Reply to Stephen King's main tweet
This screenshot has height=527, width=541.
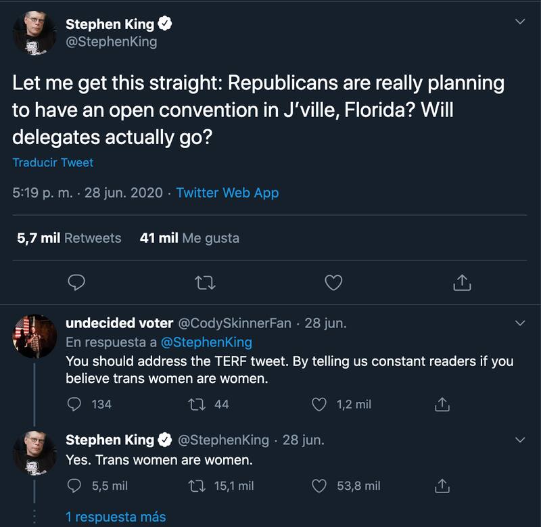pos(77,283)
